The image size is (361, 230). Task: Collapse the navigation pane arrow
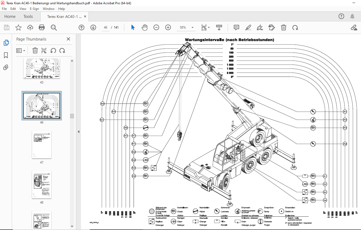[79, 132]
